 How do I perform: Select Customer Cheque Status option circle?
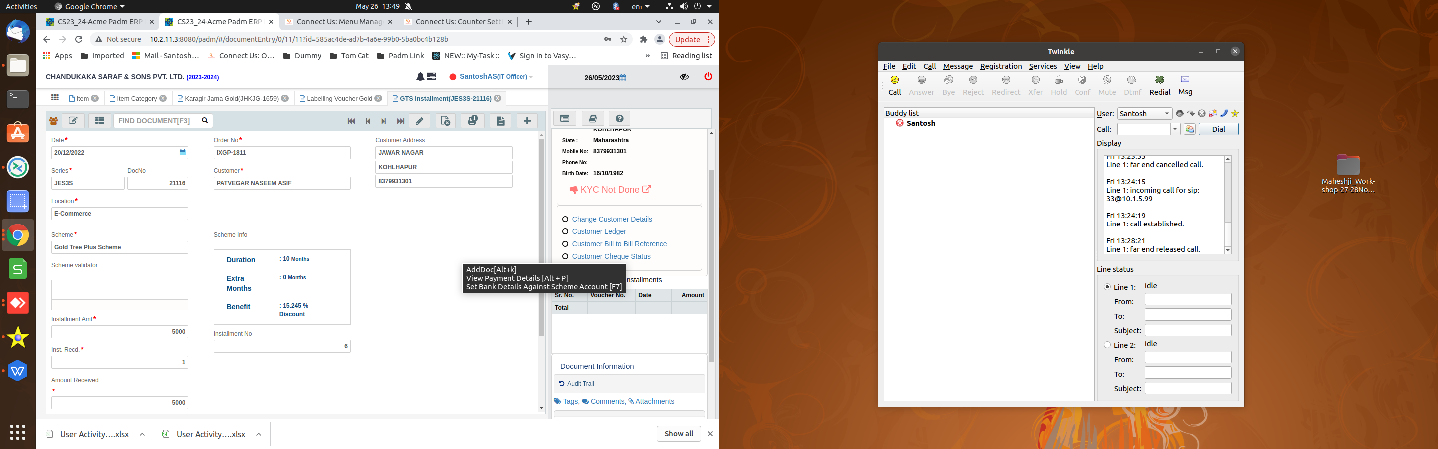tap(565, 256)
